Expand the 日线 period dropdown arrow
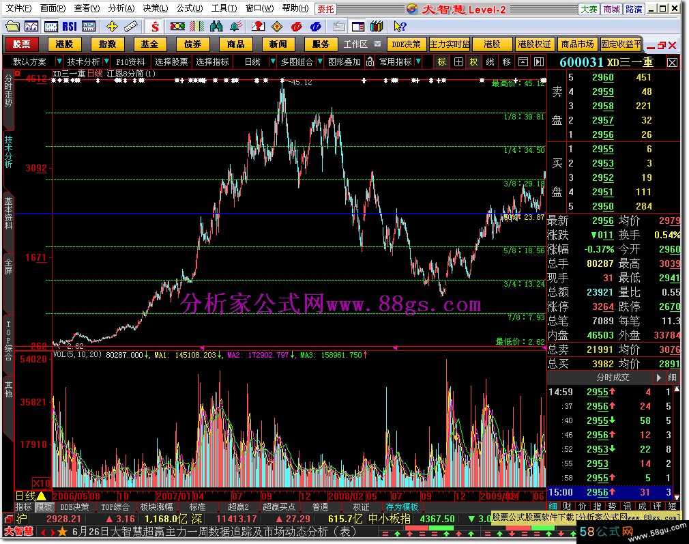Image resolution: width=689 pixels, height=544 pixels. pos(272,61)
